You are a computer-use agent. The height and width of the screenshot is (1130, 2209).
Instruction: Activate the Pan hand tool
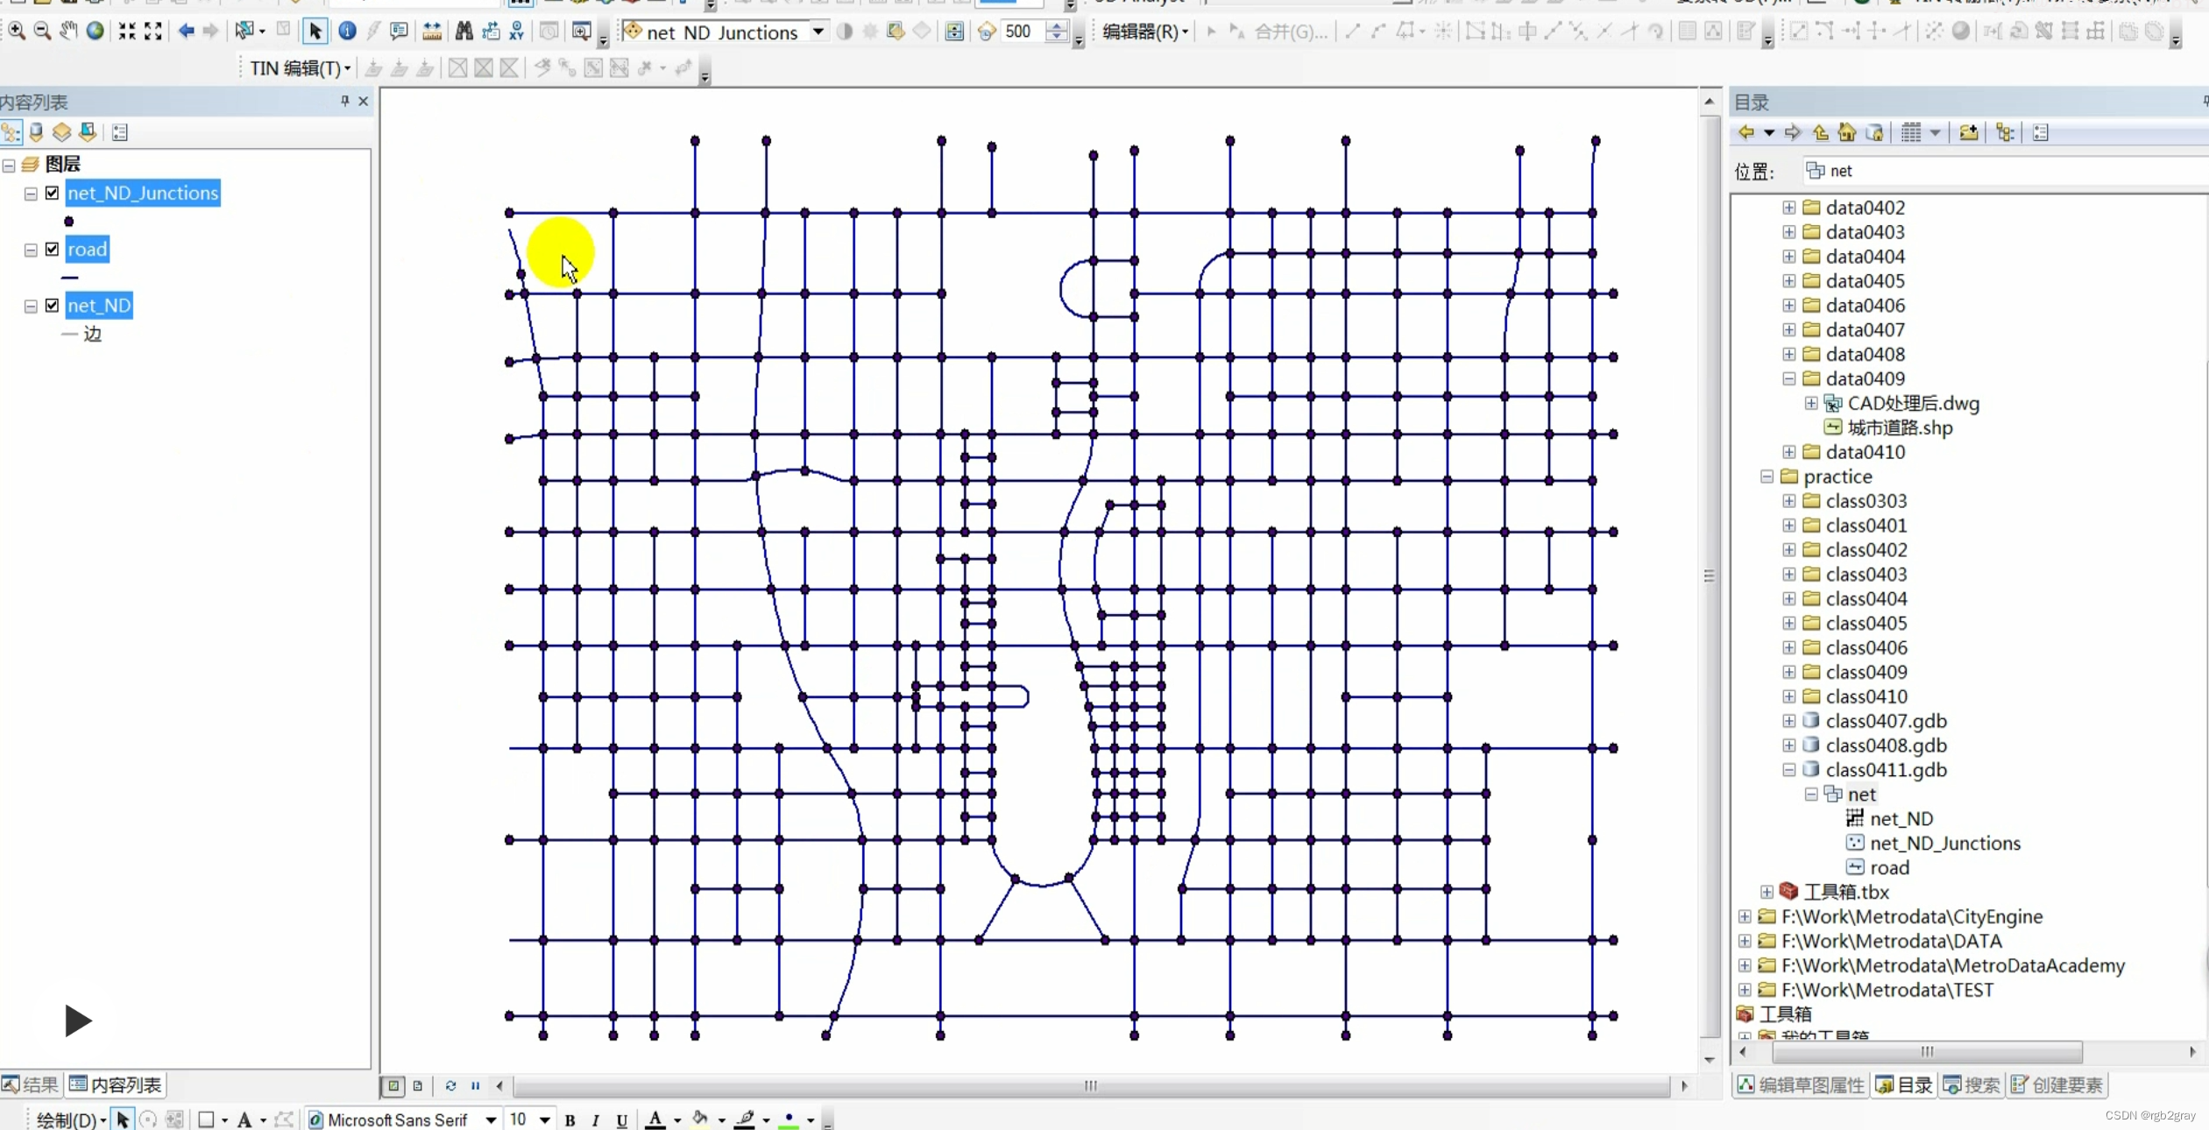(x=68, y=32)
